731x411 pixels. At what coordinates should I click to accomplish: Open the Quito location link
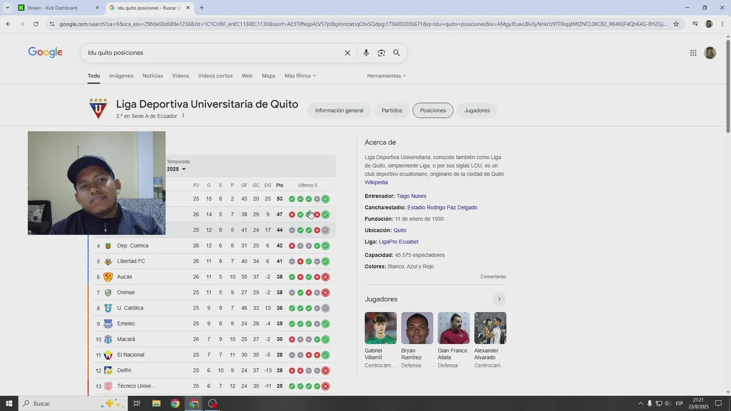400,231
